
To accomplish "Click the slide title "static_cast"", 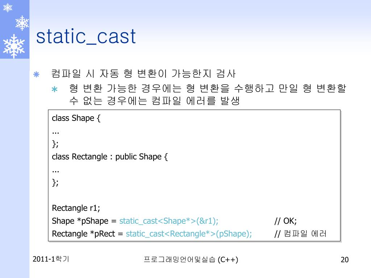I will (86, 37).
